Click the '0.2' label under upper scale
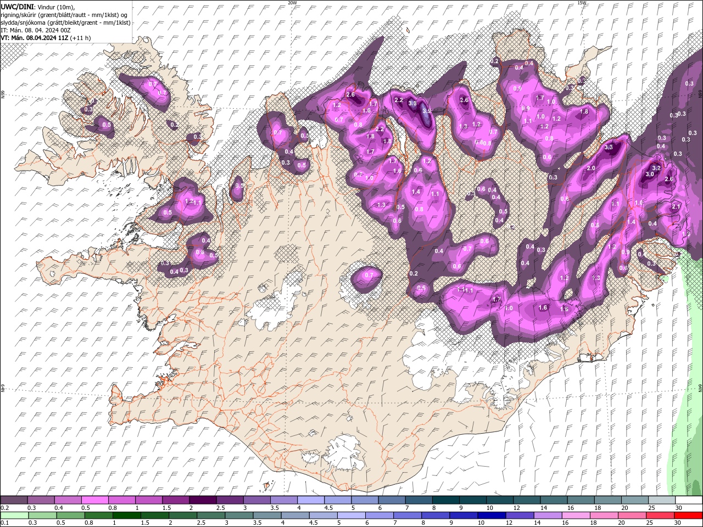The image size is (703, 527). point(4,508)
